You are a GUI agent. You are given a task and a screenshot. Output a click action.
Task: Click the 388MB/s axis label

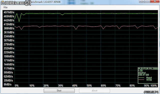(x=9, y=28)
